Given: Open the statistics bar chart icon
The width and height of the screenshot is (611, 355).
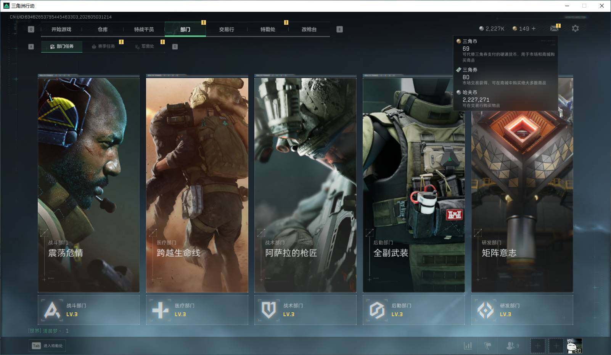Looking at the screenshot, I should [468, 346].
